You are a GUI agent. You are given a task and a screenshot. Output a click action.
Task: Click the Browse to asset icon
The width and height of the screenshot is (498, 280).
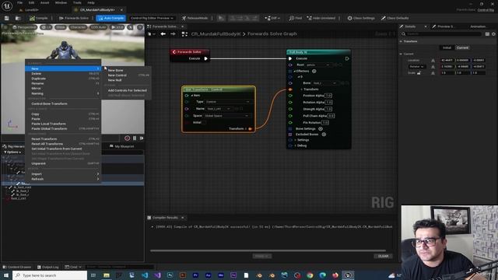tap(18, 18)
